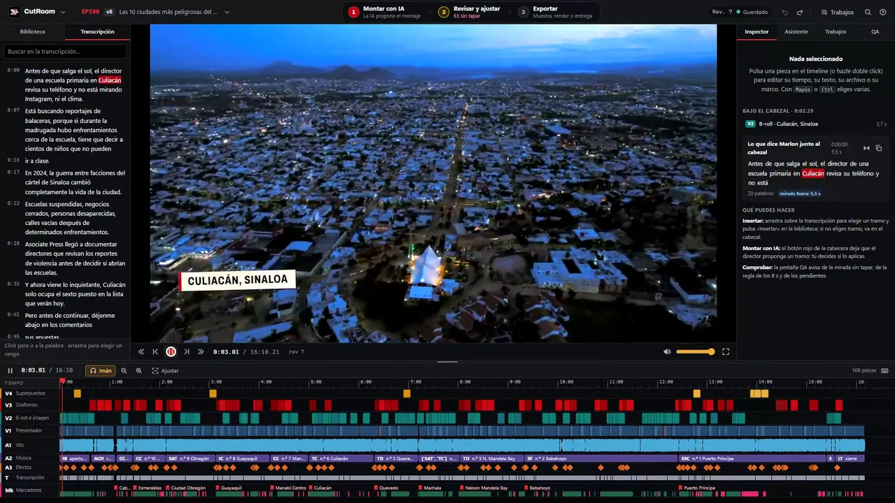Expand the episode title dropdown chevron

tap(227, 12)
